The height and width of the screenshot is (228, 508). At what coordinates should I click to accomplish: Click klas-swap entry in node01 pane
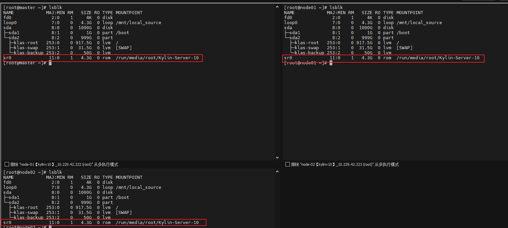click(307, 48)
